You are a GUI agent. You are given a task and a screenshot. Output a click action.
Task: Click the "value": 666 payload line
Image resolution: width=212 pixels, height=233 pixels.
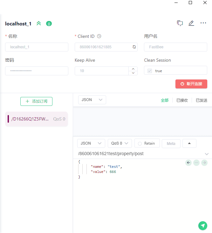103,172
